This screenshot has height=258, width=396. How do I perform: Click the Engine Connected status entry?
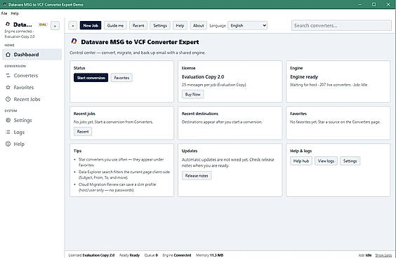pos(176,255)
